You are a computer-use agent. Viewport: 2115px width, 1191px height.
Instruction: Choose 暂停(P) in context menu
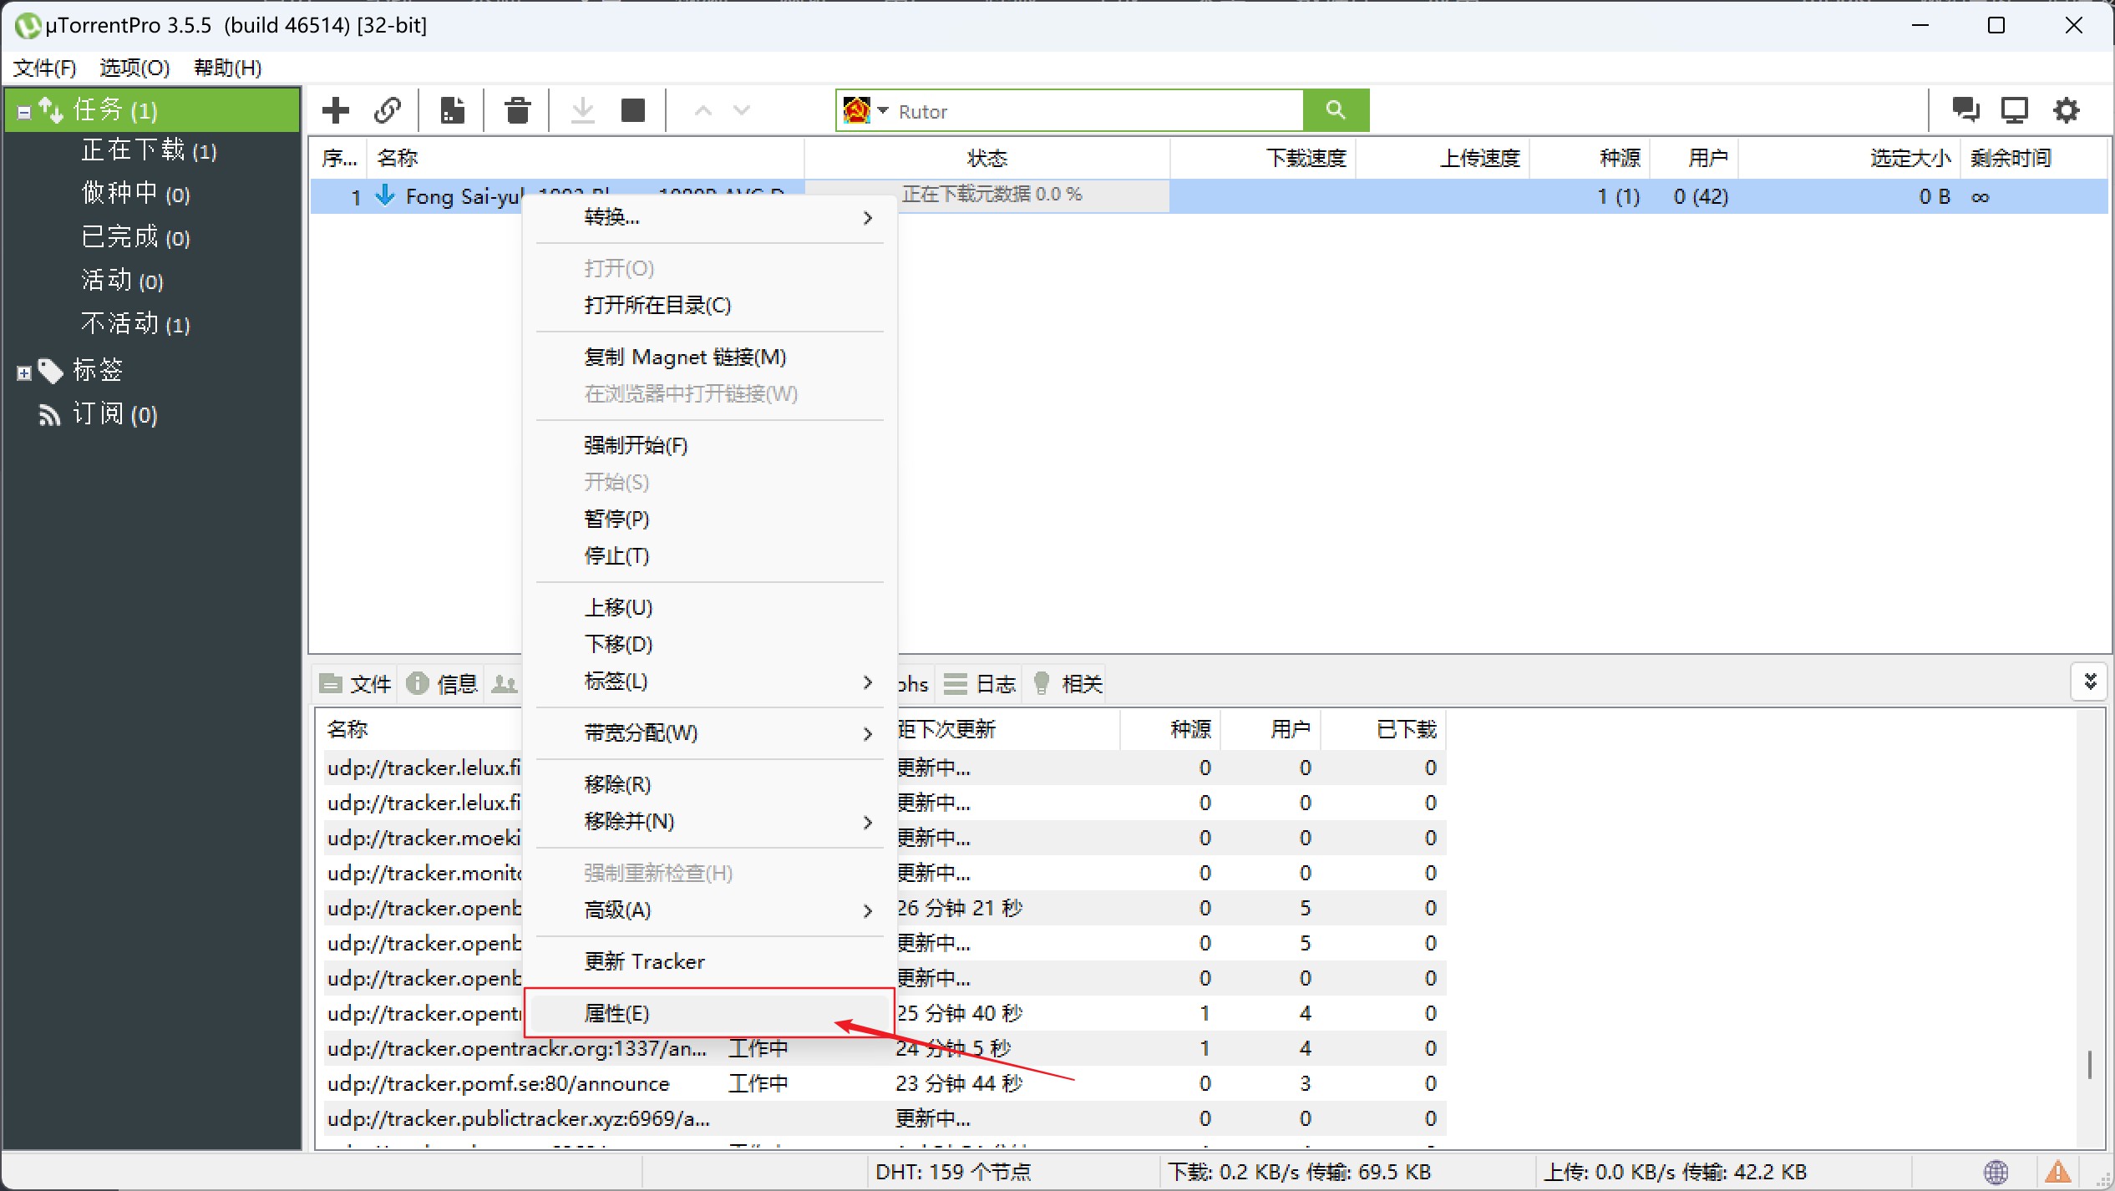(709, 519)
